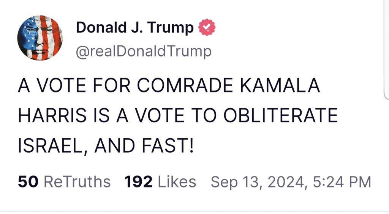View the 50 ReTruths list

click(64, 182)
